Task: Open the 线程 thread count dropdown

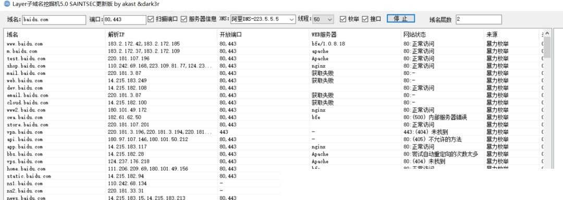Action: click(323, 19)
